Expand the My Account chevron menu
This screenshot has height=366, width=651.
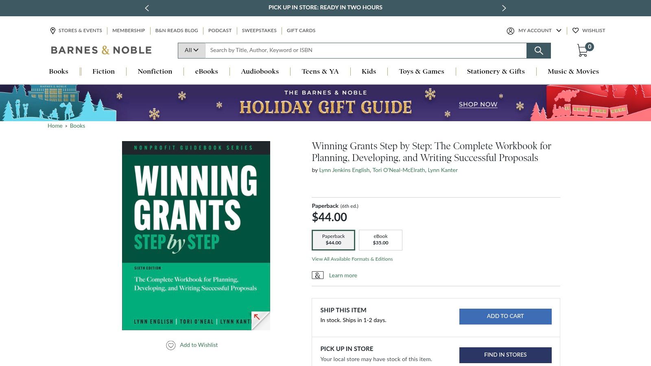[559, 30]
